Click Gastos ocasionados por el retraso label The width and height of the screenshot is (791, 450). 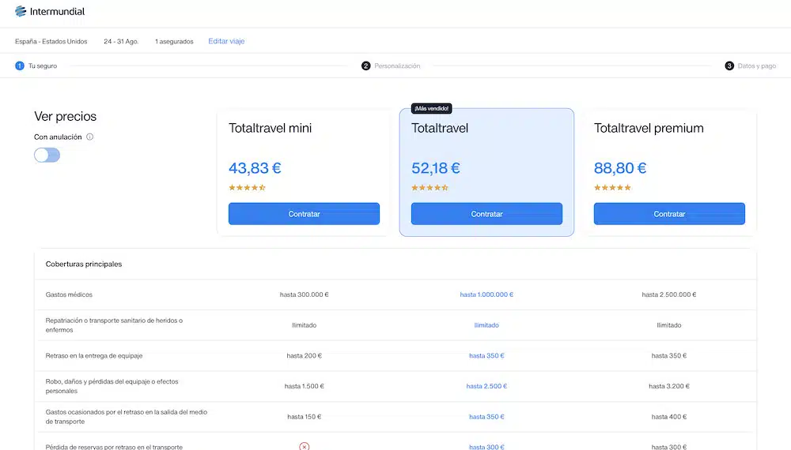[x=126, y=416]
